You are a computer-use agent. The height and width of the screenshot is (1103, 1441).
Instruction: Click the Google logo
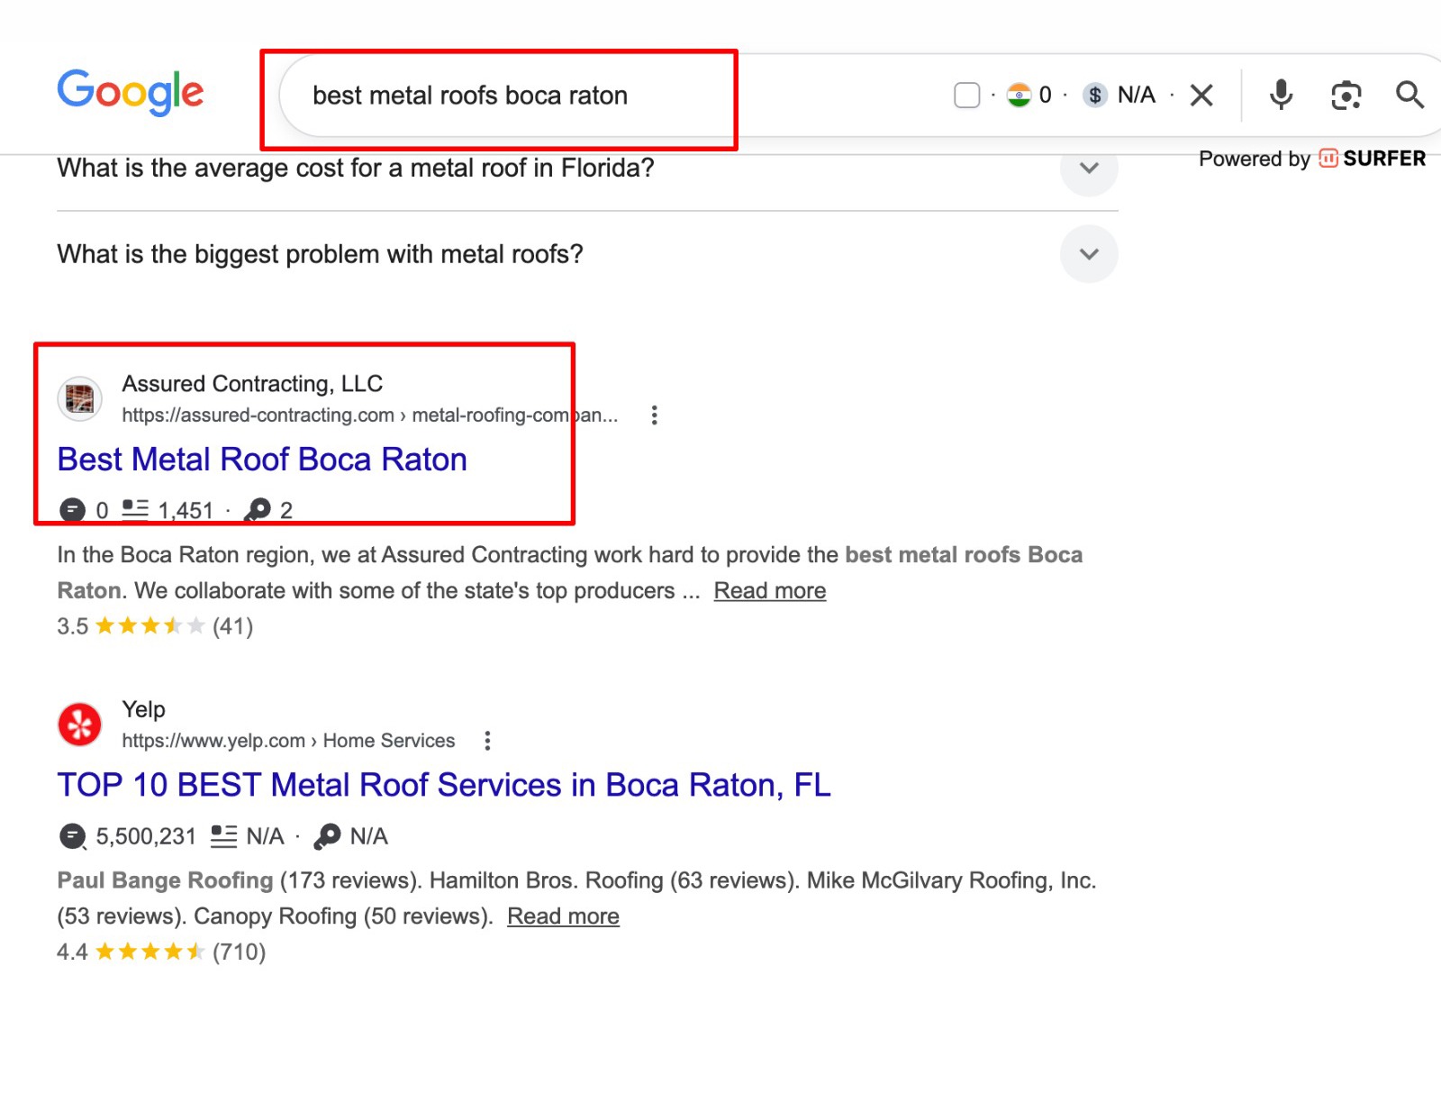tap(131, 93)
